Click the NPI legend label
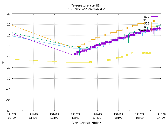The height and width of the screenshot is (125, 166). [x=147, y=27]
